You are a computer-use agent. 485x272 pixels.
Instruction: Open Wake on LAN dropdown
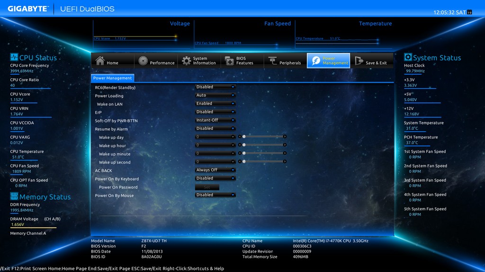click(216, 103)
